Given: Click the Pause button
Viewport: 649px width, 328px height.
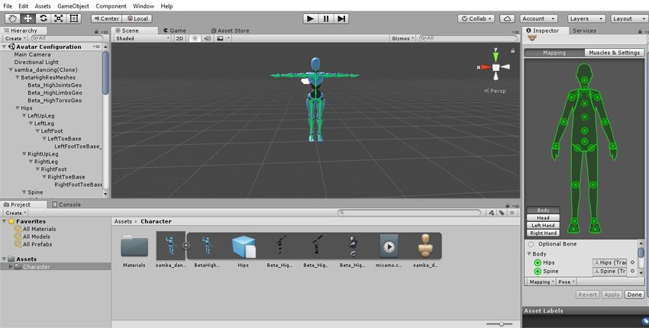Looking at the screenshot, I should click(326, 18).
